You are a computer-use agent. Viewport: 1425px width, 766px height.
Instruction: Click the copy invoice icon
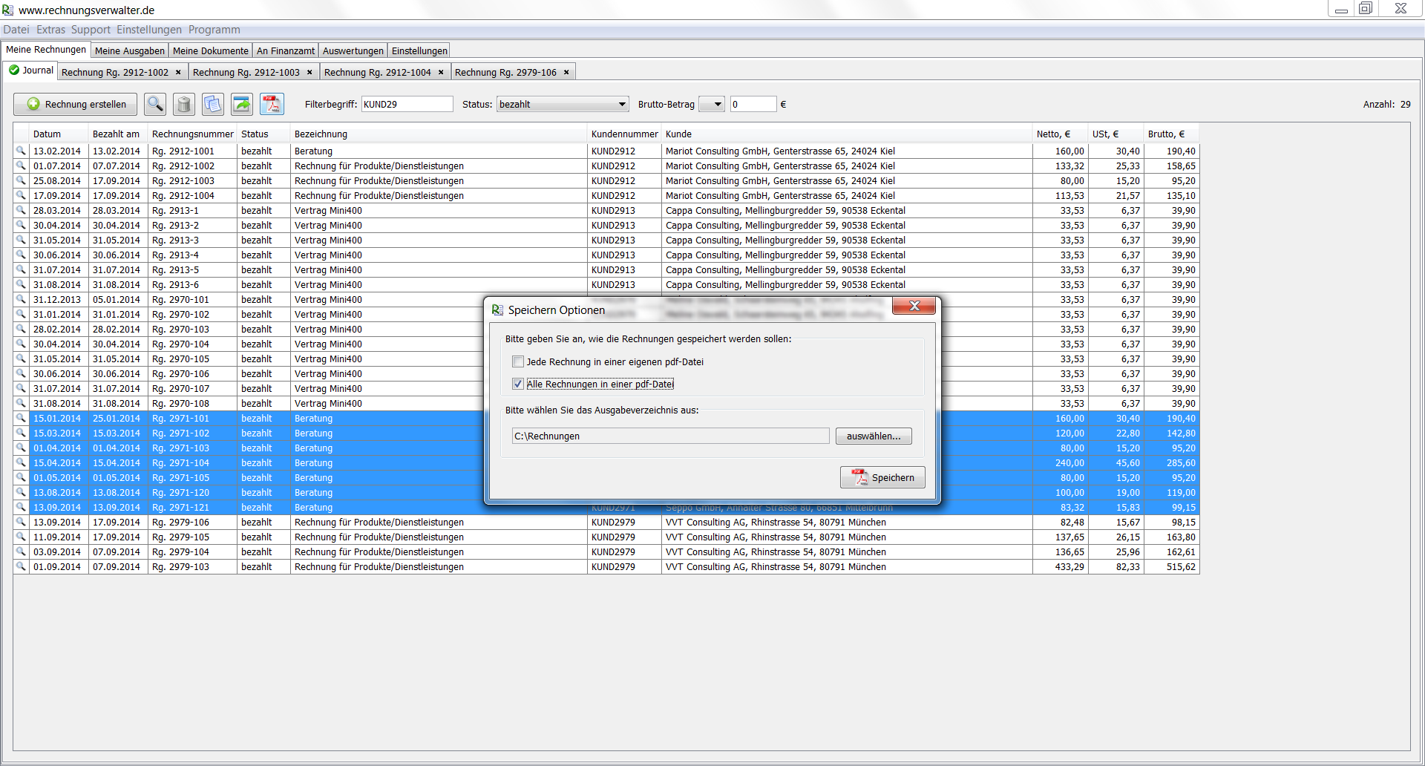click(x=213, y=105)
